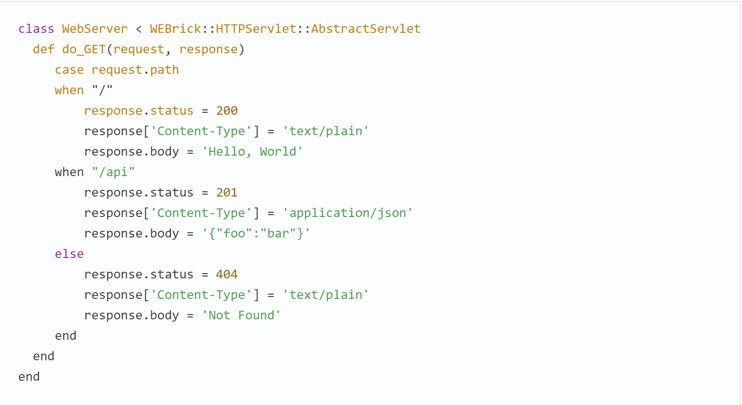This screenshot has height=405, width=742.
Task: Click the 200 status number
Action: coord(227,111)
